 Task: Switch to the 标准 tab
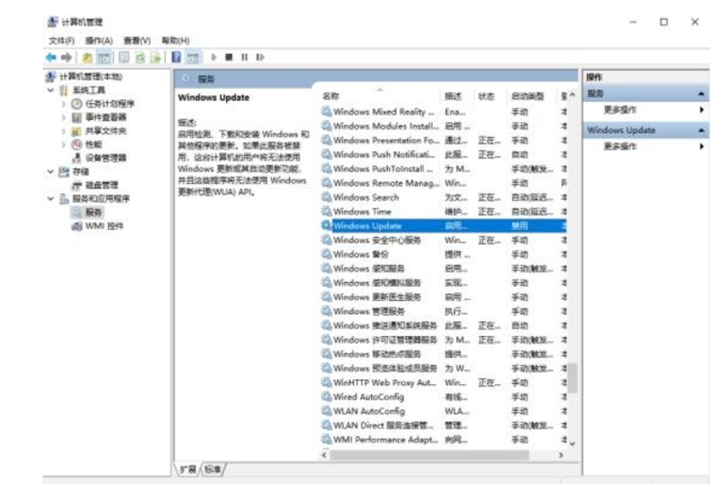[213, 469]
